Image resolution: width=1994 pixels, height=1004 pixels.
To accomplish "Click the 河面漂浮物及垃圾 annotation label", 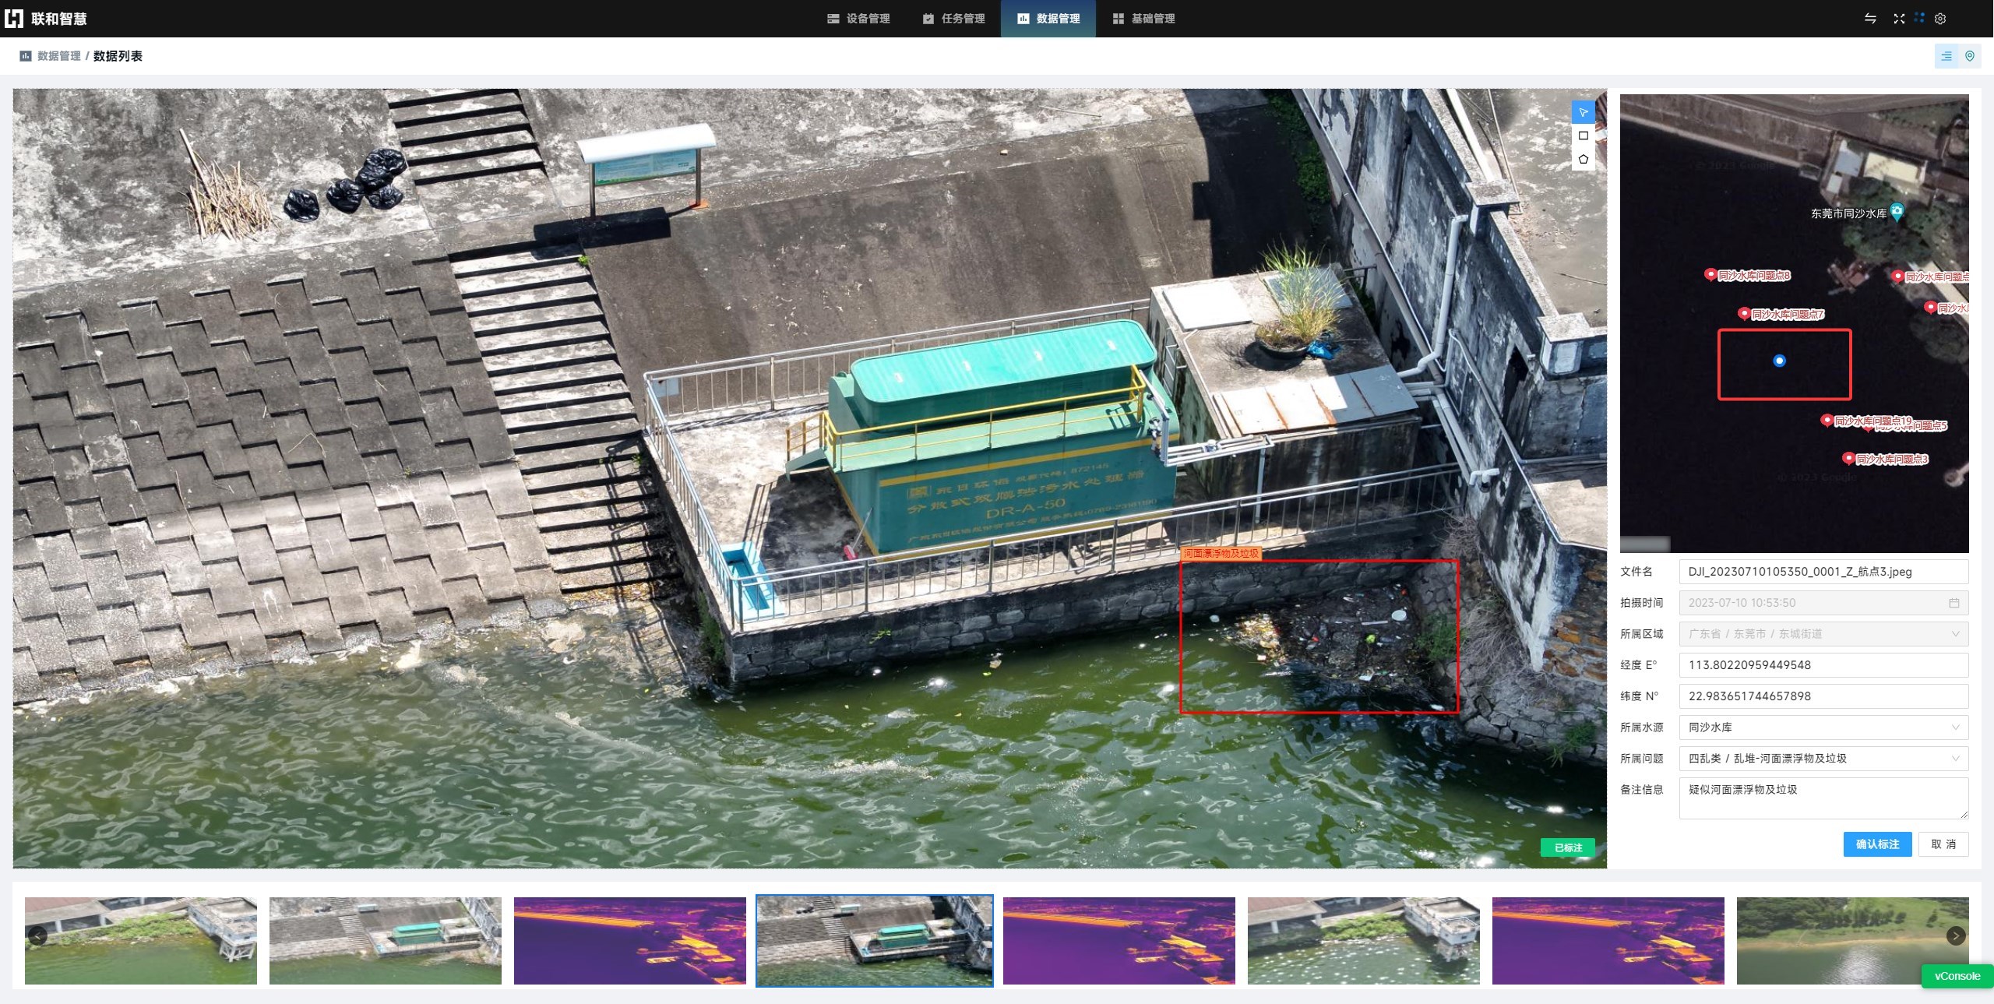I will [1220, 554].
